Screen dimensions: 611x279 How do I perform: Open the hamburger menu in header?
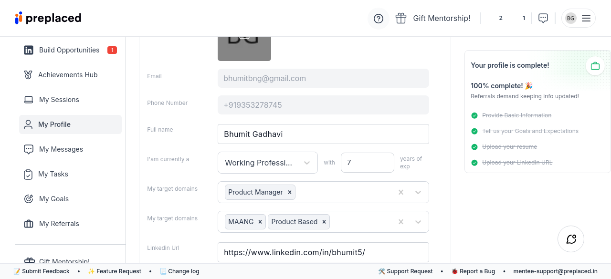click(x=586, y=18)
